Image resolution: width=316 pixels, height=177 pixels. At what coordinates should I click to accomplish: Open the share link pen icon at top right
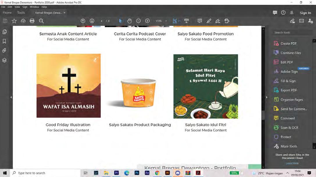[292, 21]
